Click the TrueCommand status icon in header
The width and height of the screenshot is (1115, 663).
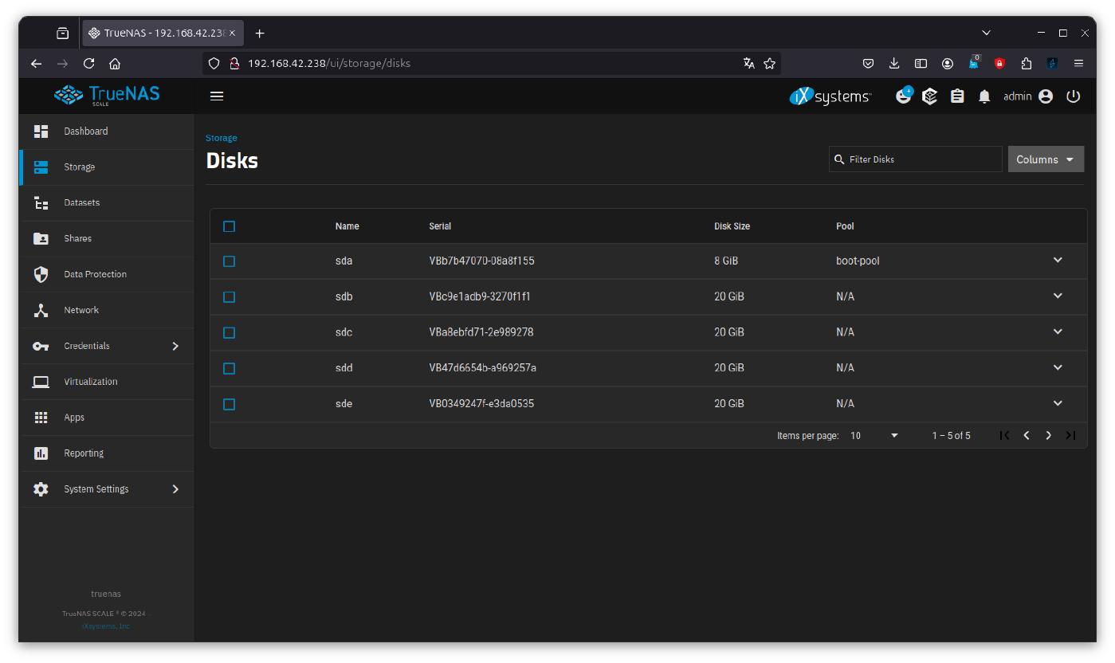[930, 96]
